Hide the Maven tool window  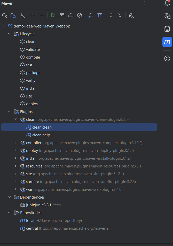(154, 3)
